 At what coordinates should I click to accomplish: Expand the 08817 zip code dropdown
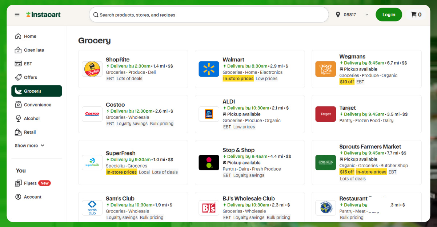(366, 15)
